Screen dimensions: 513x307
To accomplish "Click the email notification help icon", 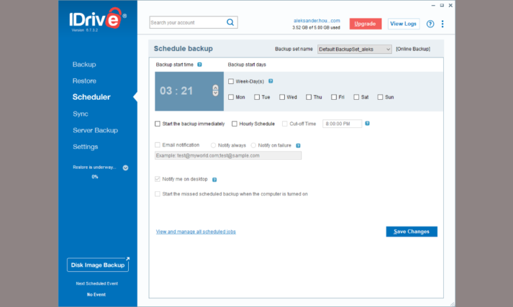I will coord(298,145).
